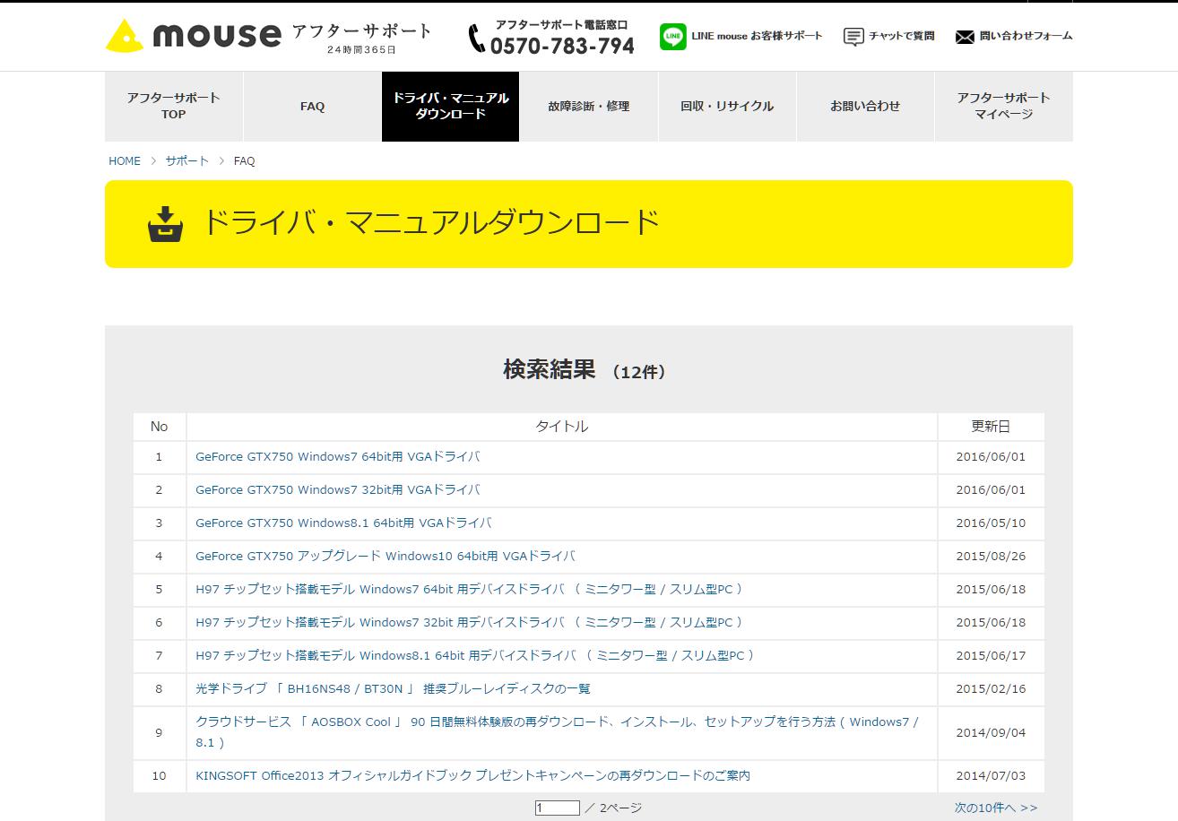Open H97 Windows7 64bit device driver link

pyautogui.click(x=469, y=590)
